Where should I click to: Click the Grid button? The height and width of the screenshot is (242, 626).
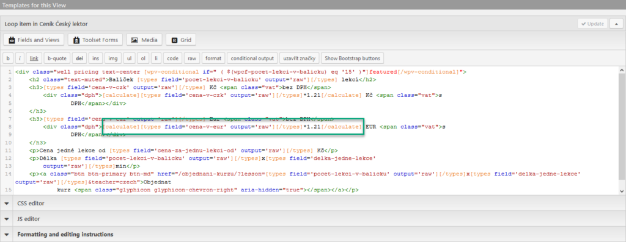click(x=181, y=40)
